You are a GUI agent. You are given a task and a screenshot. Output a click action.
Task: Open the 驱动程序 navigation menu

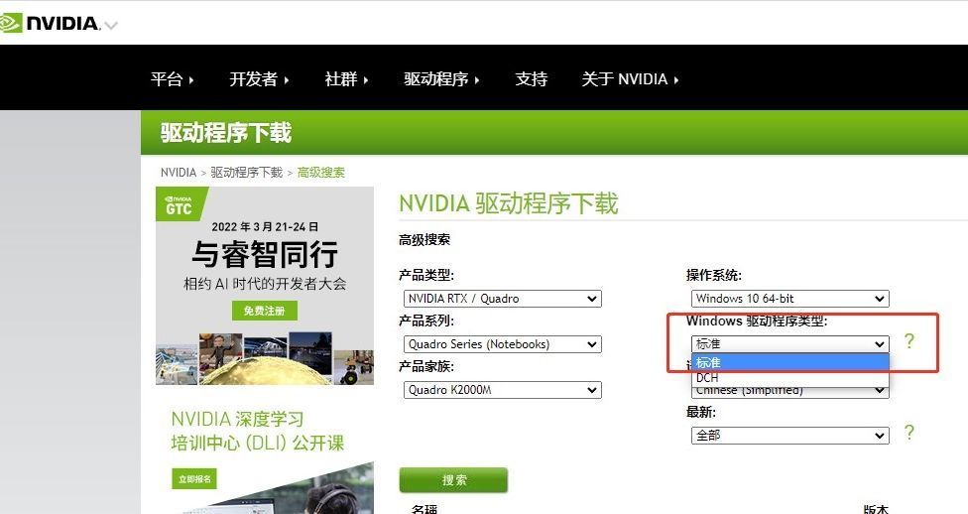coord(441,79)
